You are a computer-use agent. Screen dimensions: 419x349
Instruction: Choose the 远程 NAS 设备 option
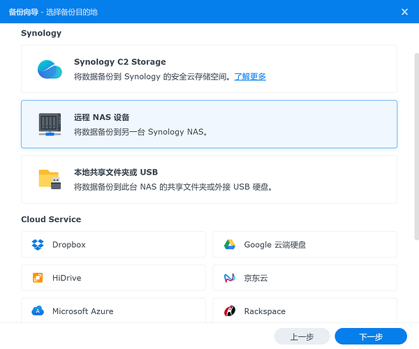209,124
